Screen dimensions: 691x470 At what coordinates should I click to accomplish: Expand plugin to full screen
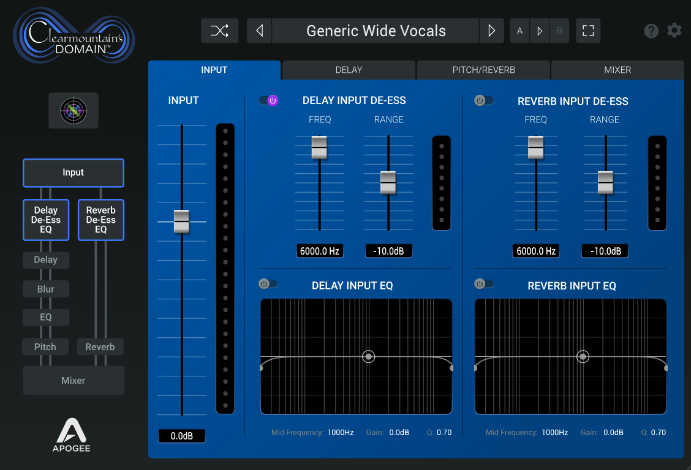click(x=588, y=31)
